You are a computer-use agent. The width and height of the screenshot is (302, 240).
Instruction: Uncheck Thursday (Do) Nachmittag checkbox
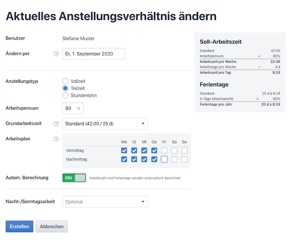coord(154,159)
